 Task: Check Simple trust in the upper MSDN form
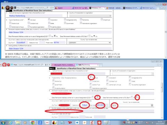pos(102,19)
